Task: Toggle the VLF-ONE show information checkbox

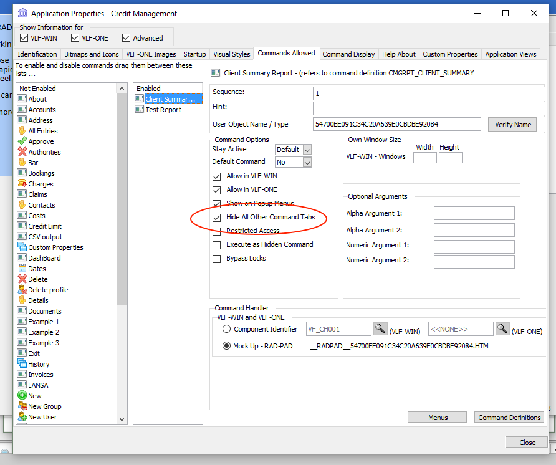Action: 75,37
